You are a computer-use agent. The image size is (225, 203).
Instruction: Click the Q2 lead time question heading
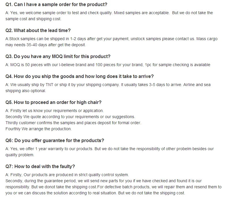[38, 30]
